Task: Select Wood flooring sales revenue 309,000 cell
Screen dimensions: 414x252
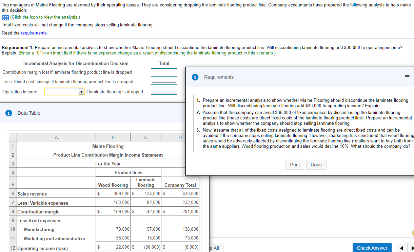Action: pyautogui.click(x=113, y=194)
